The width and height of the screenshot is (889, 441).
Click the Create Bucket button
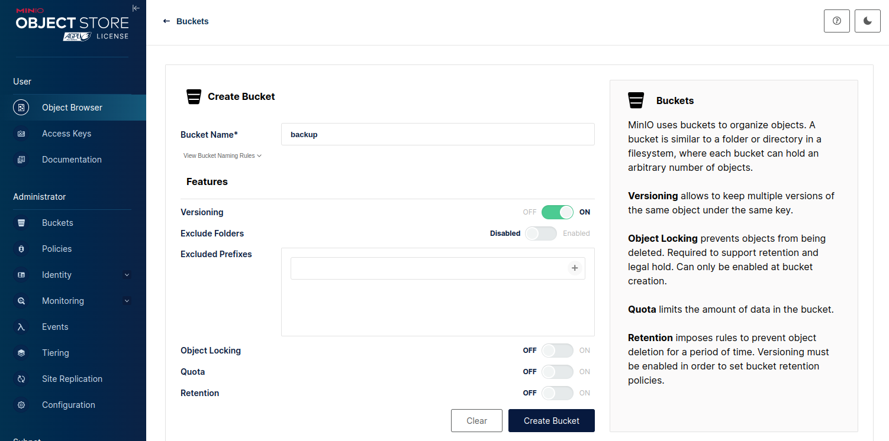point(551,421)
